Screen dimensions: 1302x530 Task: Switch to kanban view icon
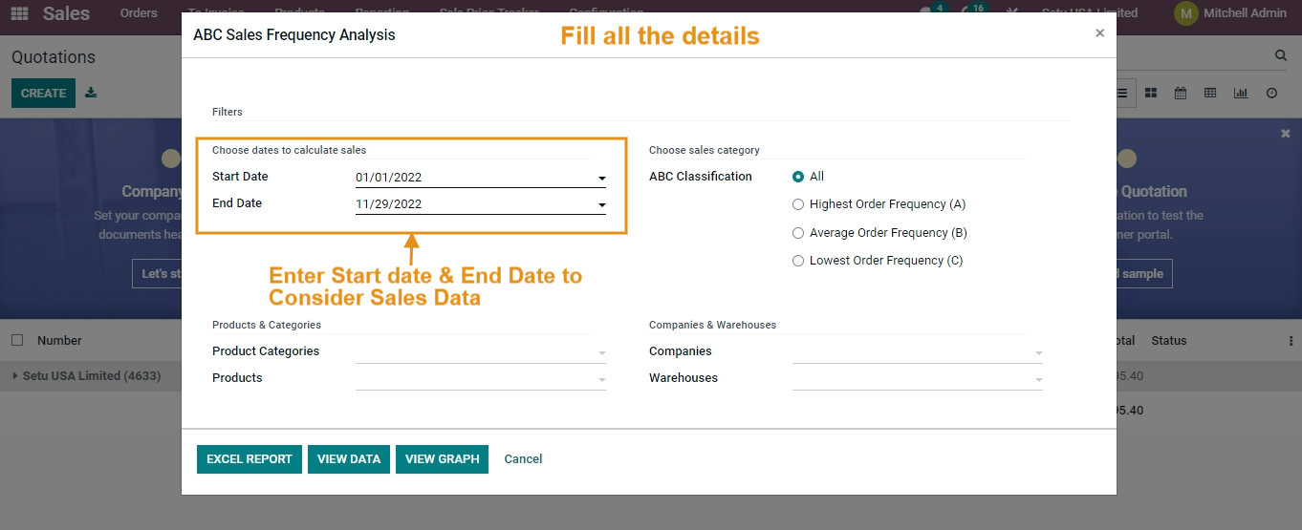click(x=1151, y=93)
